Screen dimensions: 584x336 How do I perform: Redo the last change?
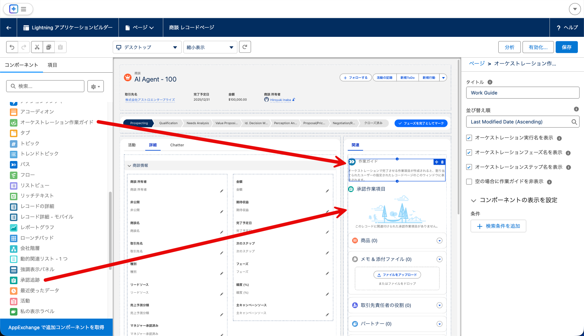[24, 47]
